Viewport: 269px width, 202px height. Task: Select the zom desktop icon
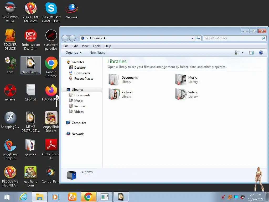(x=10, y=65)
